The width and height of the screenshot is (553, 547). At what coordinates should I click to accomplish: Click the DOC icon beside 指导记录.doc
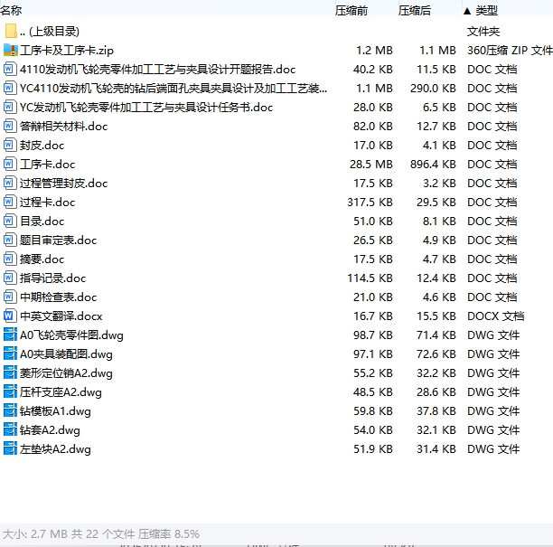point(10,278)
